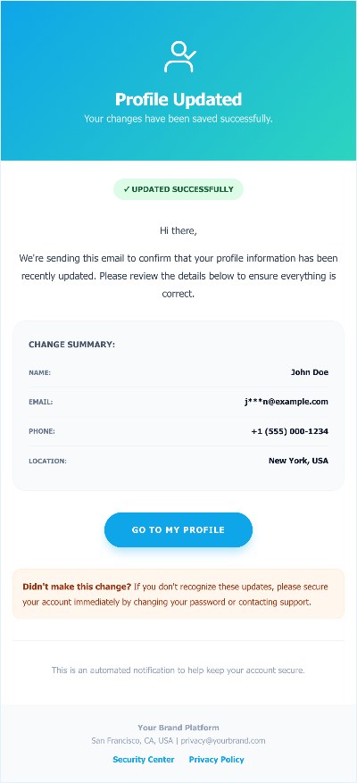Click the New York, USA location value
The width and height of the screenshot is (357, 783).
point(299,461)
